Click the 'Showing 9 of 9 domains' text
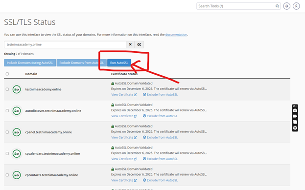 tap(19, 54)
